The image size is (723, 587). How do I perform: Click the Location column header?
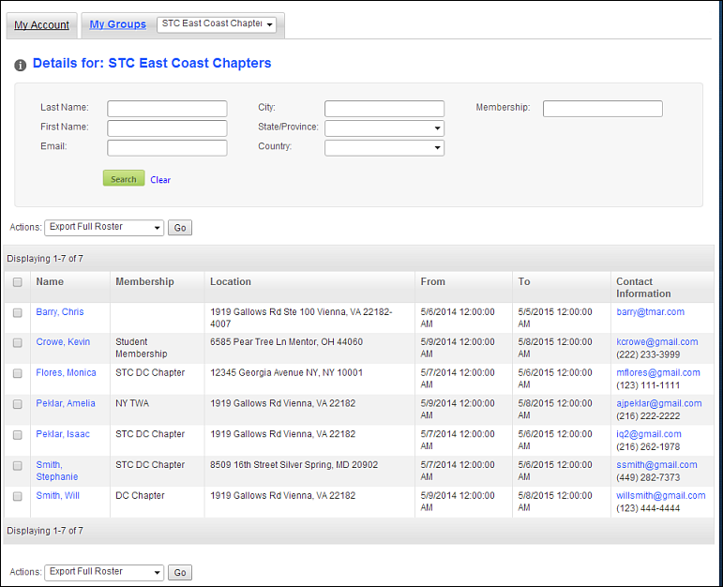coord(231,281)
